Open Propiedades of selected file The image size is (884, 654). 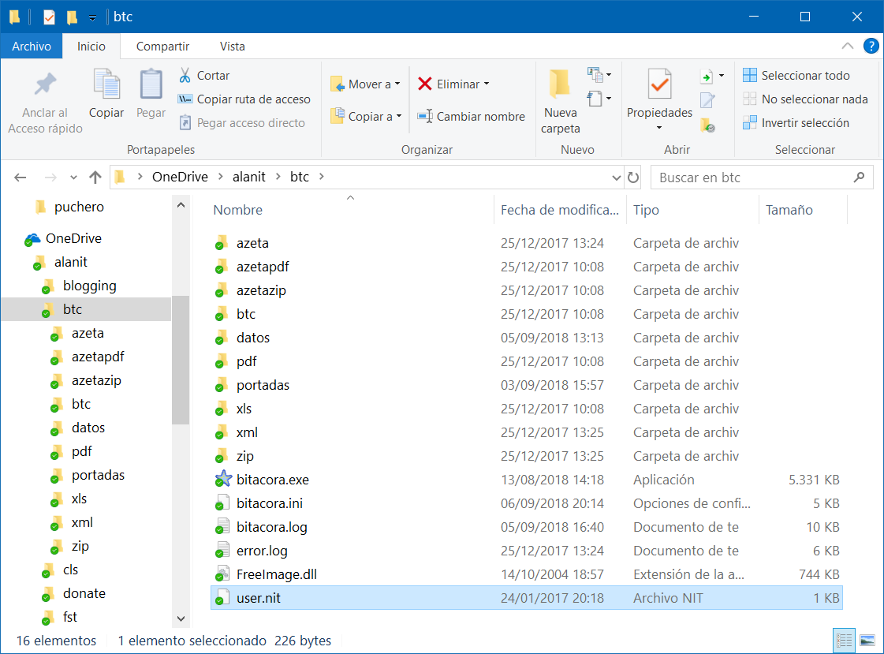tap(659, 94)
